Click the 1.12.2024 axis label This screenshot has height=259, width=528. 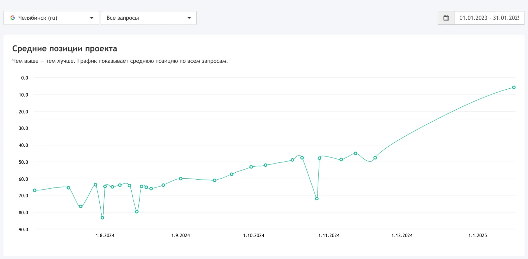pyautogui.click(x=402, y=235)
